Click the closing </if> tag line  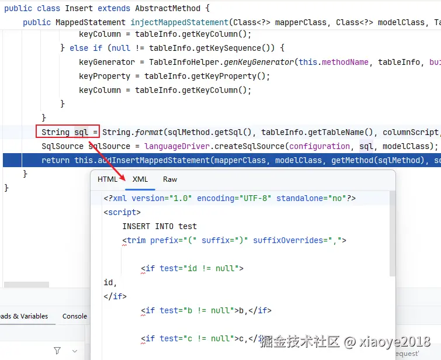(x=115, y=296)
